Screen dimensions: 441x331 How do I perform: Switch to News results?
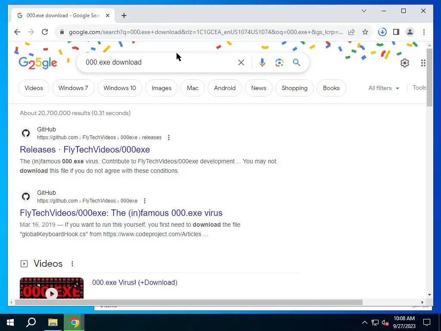tap(259, 88)
